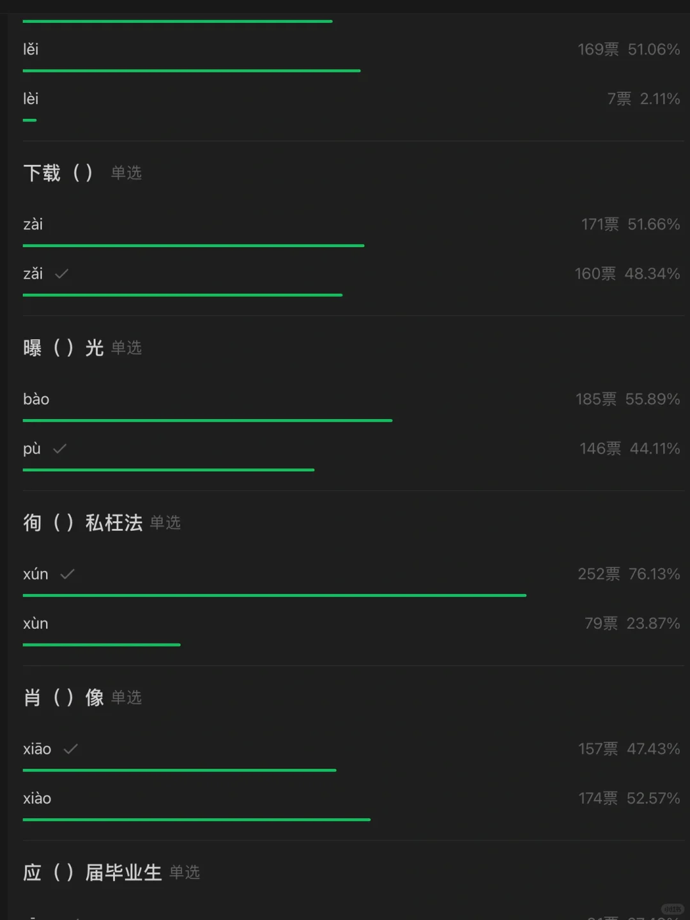Click the 171票 51.66% vote count
The height and width of the screenshot is (920, 690).
(x=630, y=224)
